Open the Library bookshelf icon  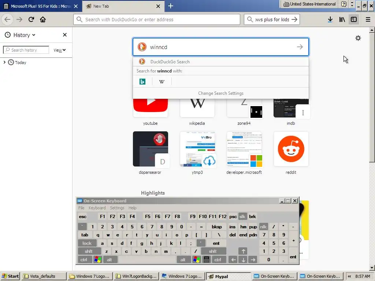342,19
